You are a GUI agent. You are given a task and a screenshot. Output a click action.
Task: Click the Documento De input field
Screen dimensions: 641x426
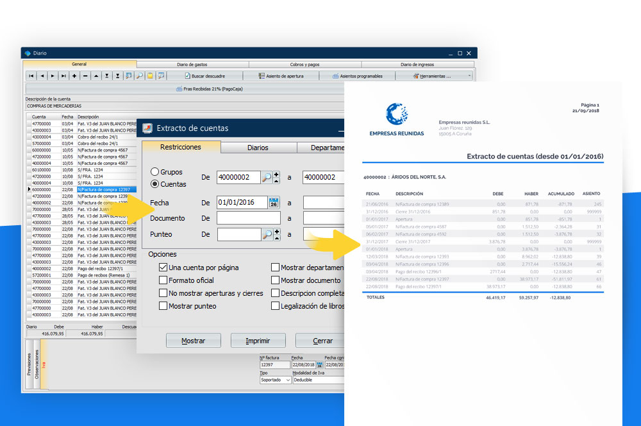click(248, 219)
